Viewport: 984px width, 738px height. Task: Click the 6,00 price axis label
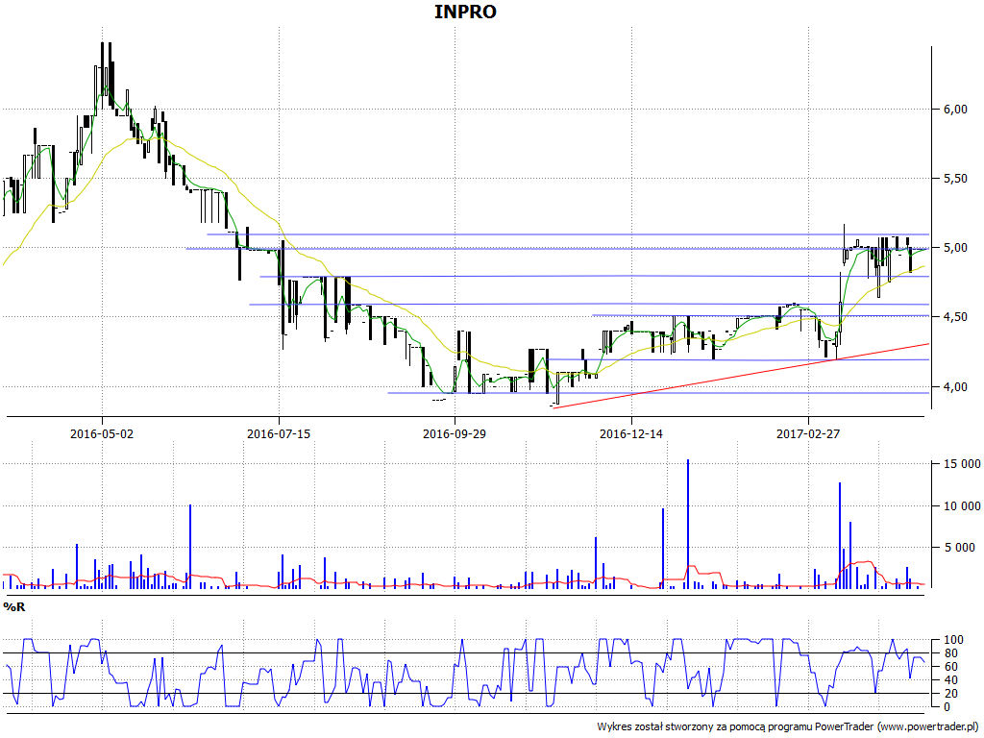tap(955, 110)
